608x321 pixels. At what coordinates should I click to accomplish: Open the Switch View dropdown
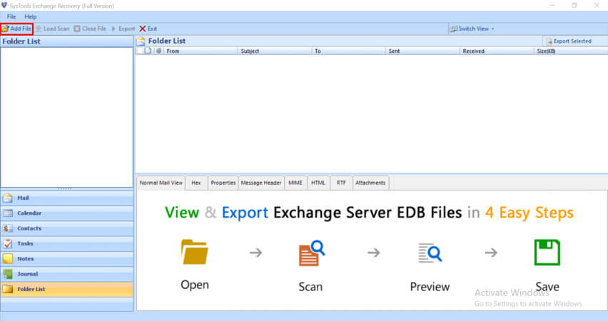(472, 29)
